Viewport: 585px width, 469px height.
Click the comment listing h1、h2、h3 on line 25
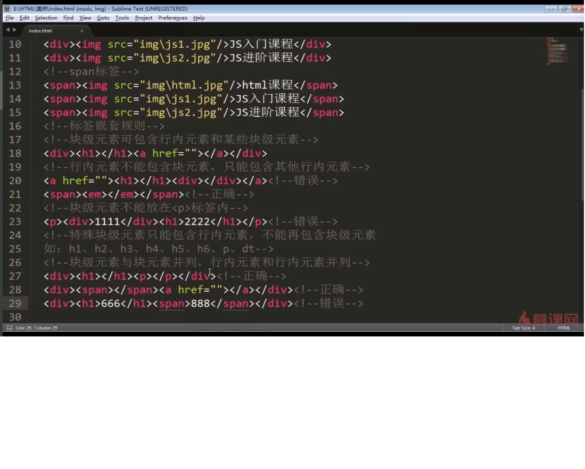coord(159,249)
